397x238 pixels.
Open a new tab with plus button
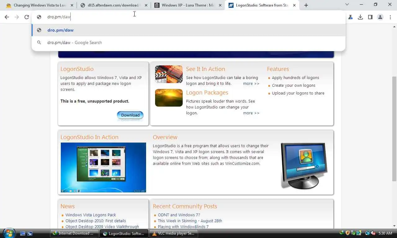(x=306, y=5)
